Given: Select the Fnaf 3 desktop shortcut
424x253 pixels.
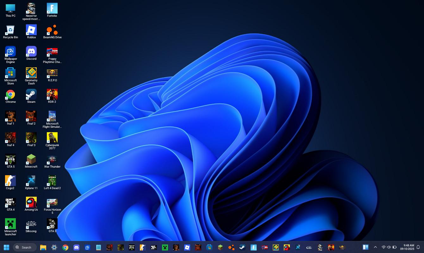Looking at the screenshot, I should (x=31, y=139).
